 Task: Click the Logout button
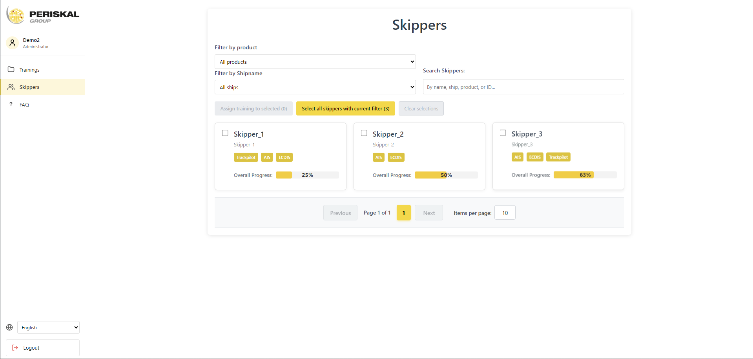(43, 348)
